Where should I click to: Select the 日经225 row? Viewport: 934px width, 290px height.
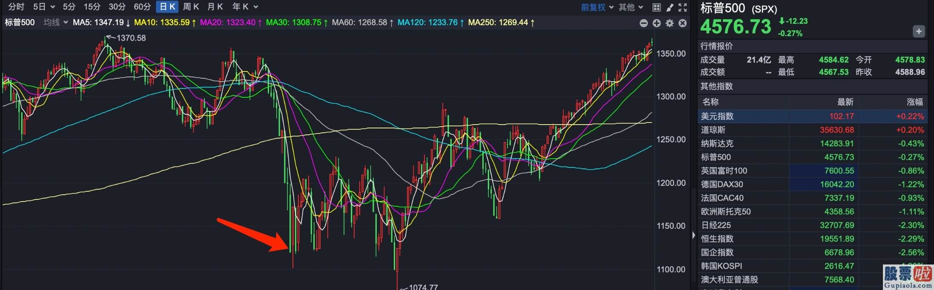813,225
